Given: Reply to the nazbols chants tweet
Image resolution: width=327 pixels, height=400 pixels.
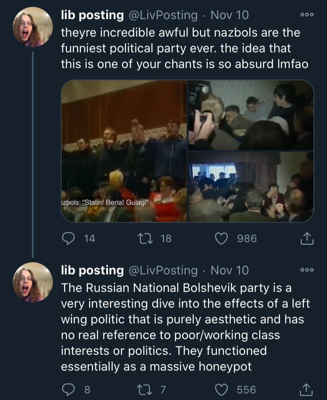Looking at the screenshot, I should [68, 238].
